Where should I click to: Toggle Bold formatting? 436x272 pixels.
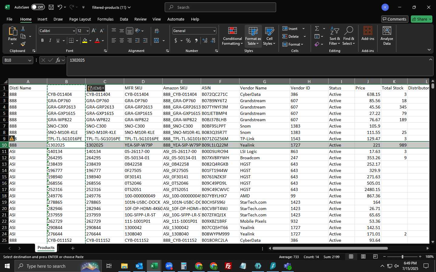point(42,40)
